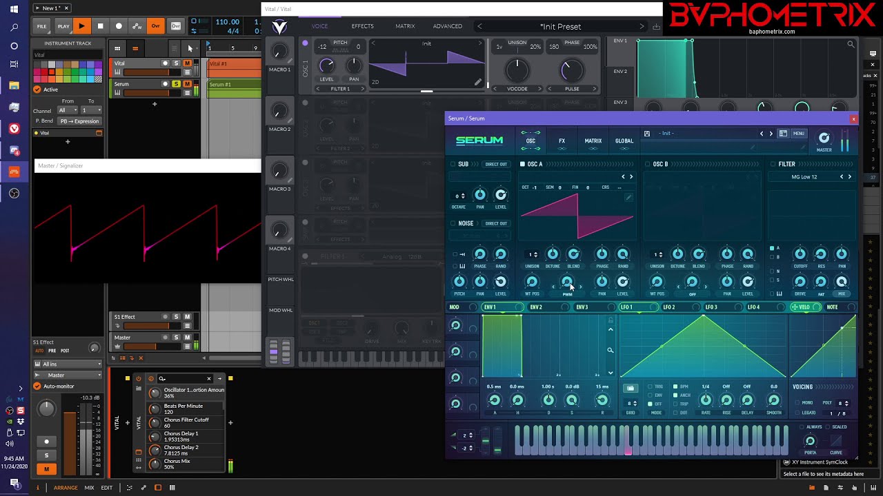The image size is (883, 496).
Task: Select POST send mode for S1 Effect
Action: pyautogui.click(x=65, y=351)
